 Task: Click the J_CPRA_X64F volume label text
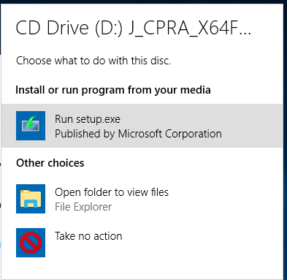[x=190, y=28]
